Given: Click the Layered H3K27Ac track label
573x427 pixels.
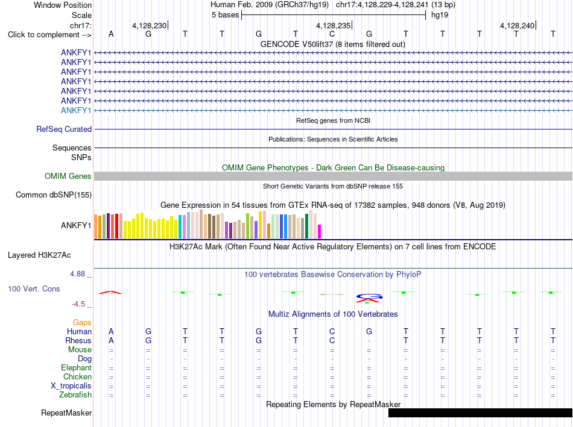Looking at the screenshot, I should pyautogui.click(x=39, y=255).
